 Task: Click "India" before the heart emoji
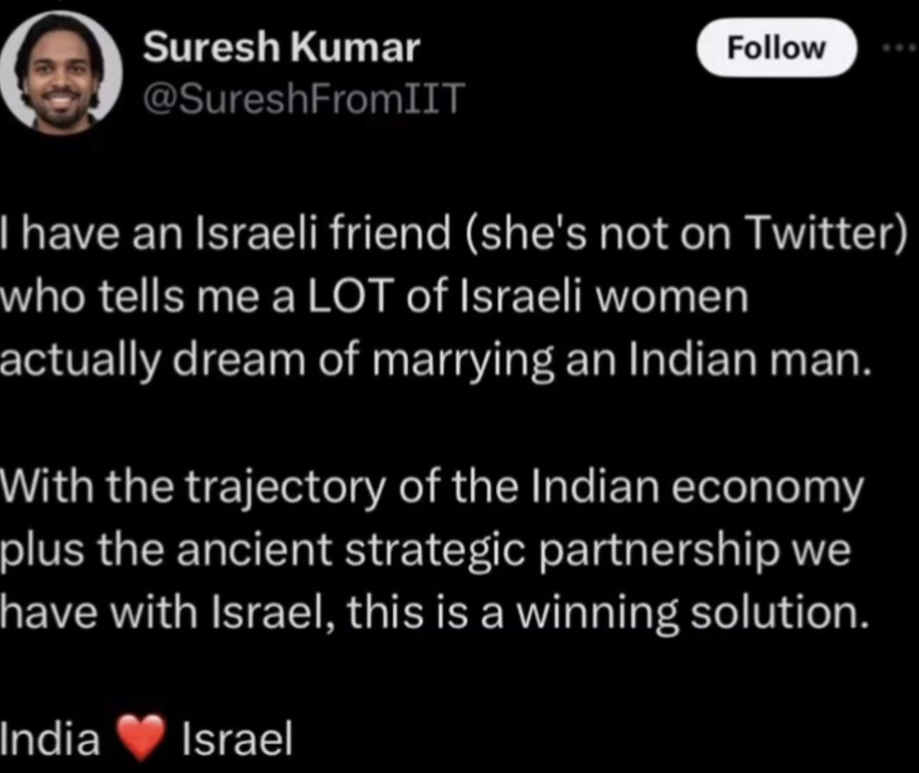50,738
